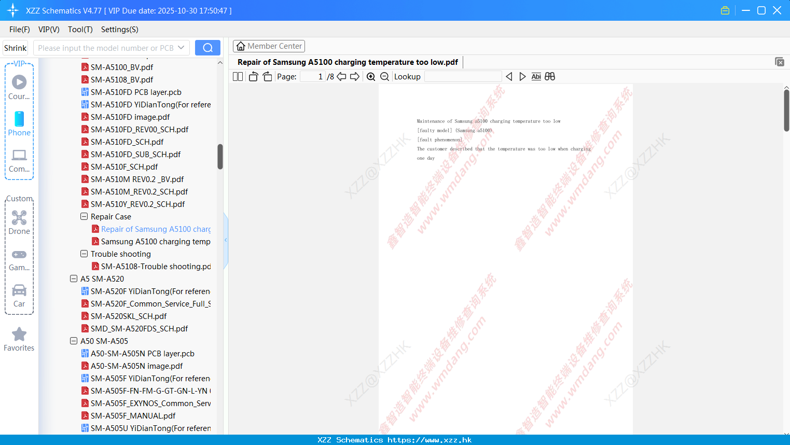Select the Phone category
The image size is (790, 445).
click(19, 123)
